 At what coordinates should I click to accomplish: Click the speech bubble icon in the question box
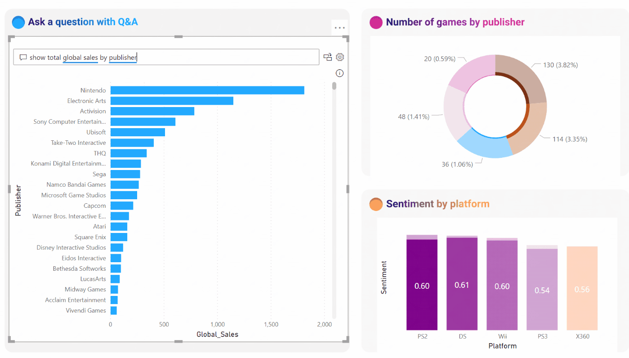click(23, 57)
